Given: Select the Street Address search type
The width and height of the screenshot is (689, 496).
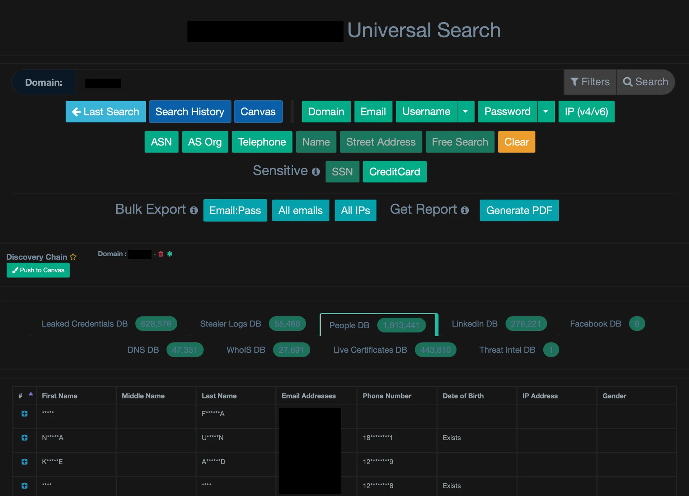Looking at the screenshot, I should point(380,142).
